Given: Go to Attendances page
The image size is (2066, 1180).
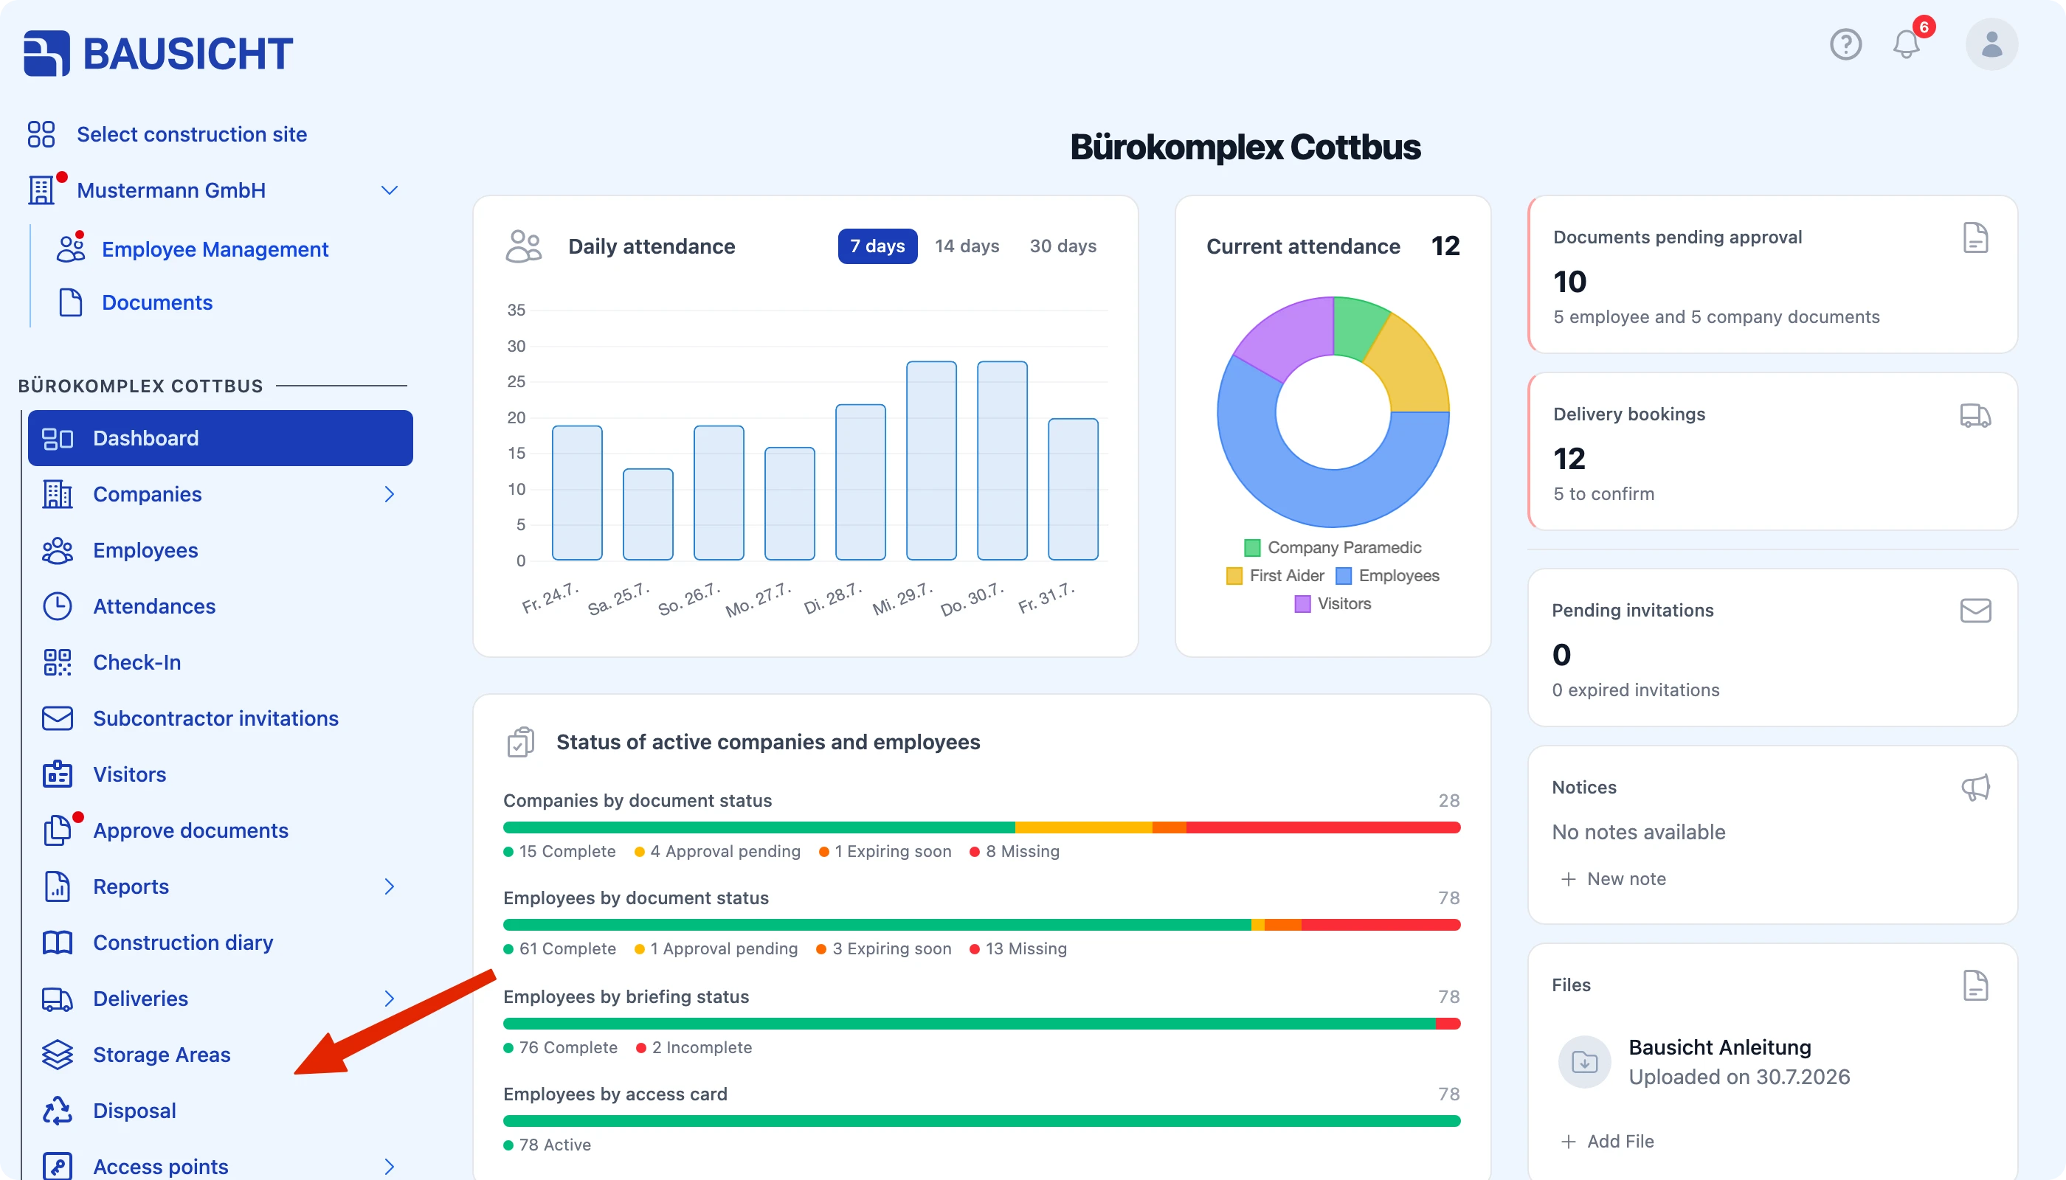Looking at the screenshot, I should pos(154,606).
